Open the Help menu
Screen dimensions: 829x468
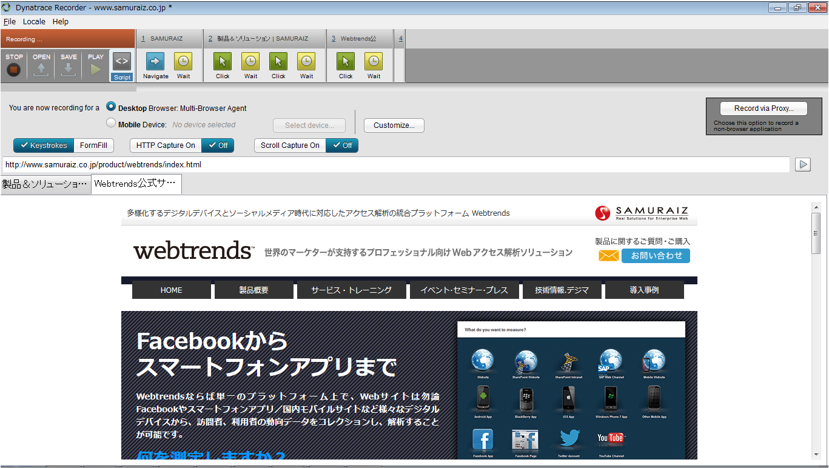pyautogui.click(x=61, y=22)
